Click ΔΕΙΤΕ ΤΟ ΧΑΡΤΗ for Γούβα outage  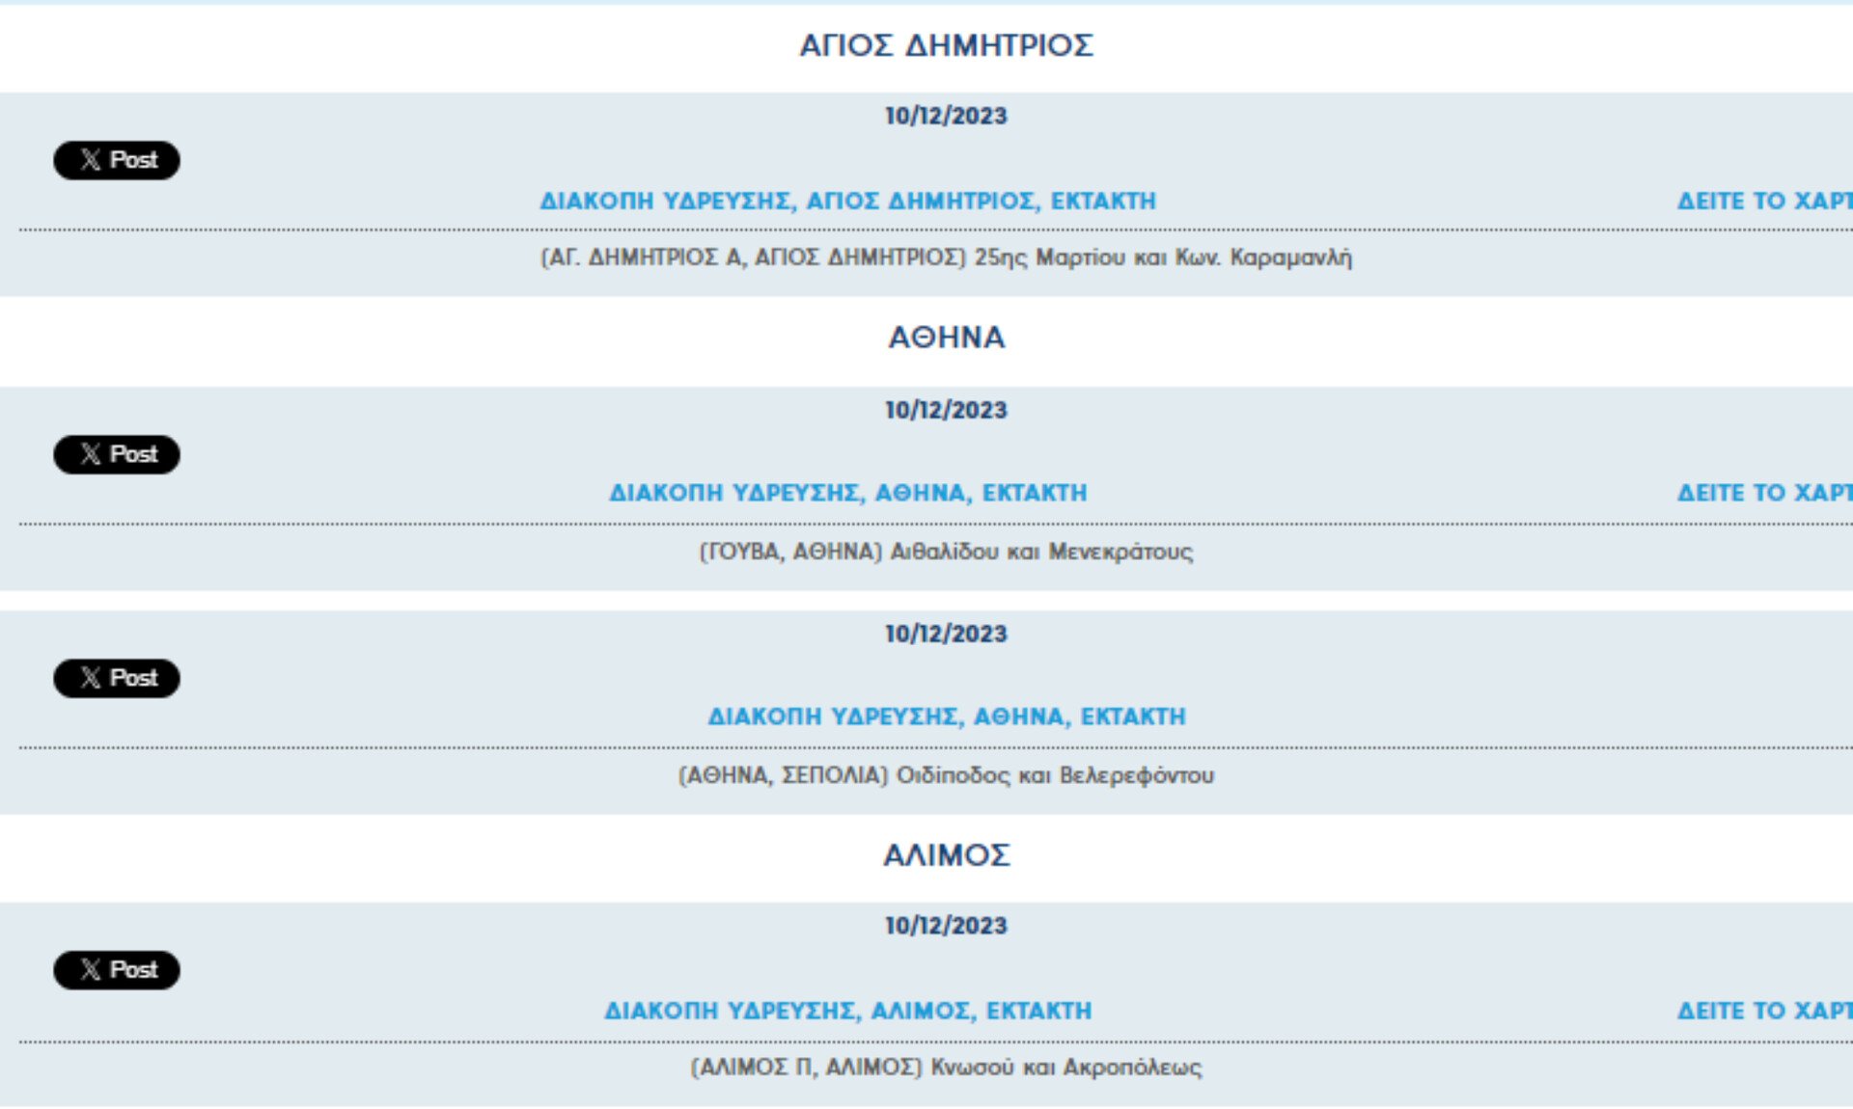1764,493
